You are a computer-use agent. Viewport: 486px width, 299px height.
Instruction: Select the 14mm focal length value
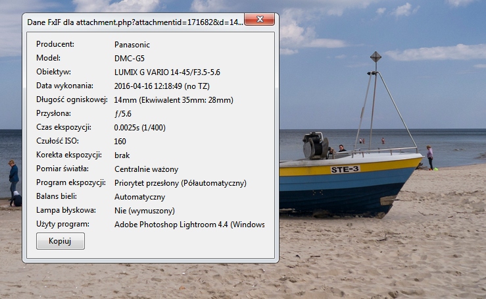tap(174, 100)
